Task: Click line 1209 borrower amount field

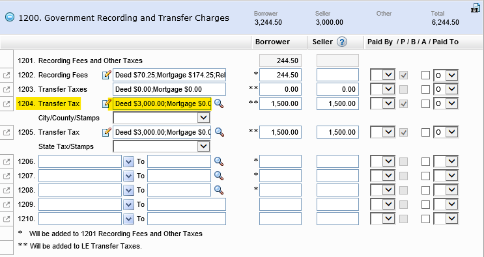Action: coord(280,204)
